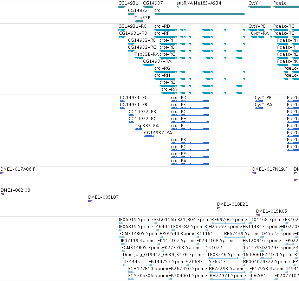
Task: Click transcript Pde1c-RK
Action: [288, 65]
